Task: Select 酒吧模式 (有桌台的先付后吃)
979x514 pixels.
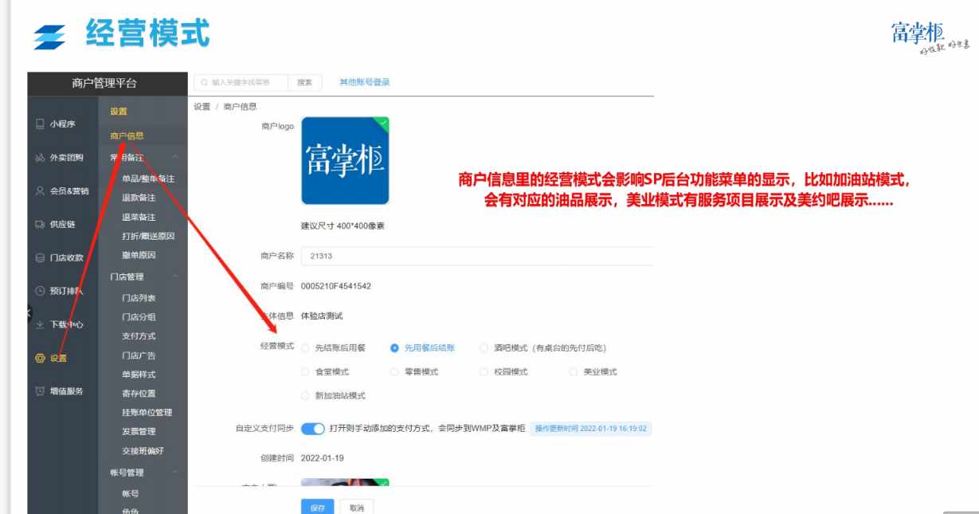Action: click(484, 348)
